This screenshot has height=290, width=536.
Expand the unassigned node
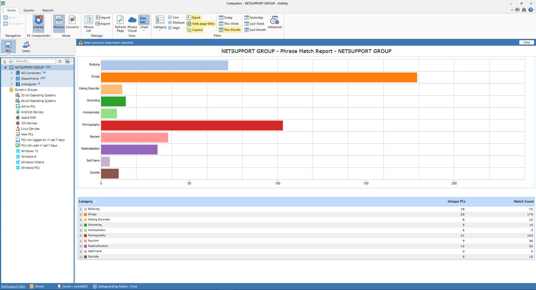tap(12, 84)
